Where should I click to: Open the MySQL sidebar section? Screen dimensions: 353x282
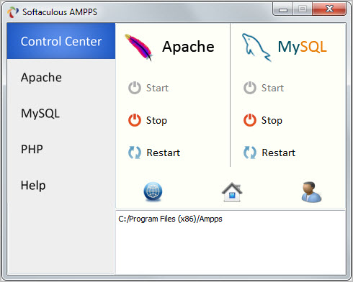[61, 113]
